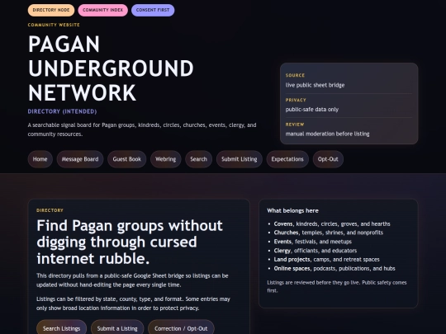The width and height of the screenshot is (446, 334).
Task: Click the Privacy label in info card
Action: click(296, 100)
